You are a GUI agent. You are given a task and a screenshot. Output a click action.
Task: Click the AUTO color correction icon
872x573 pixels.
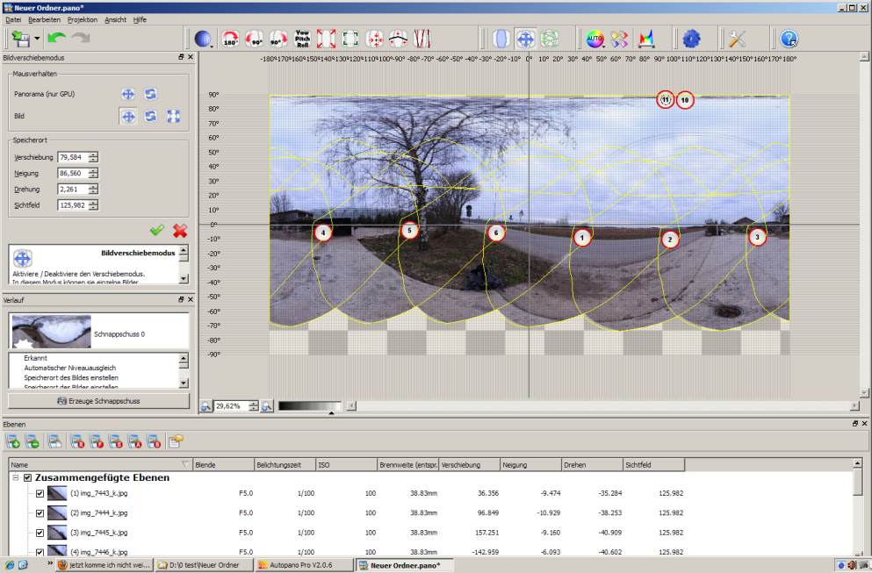(595, 39)
